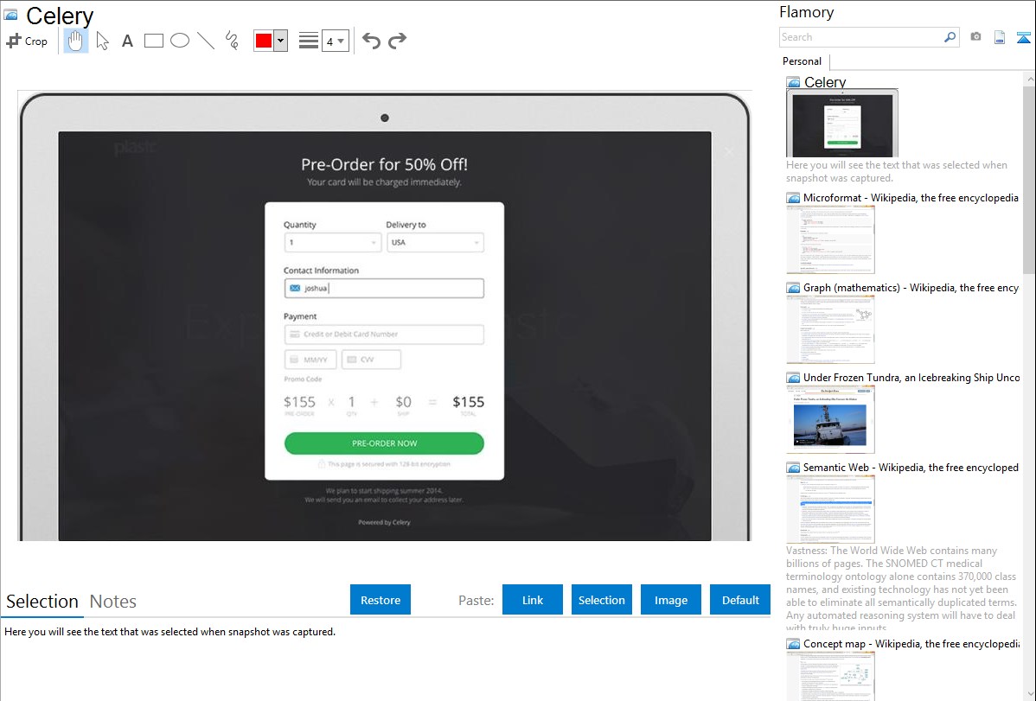Screen dimensions: 1036x701
Task: Select the freehand scribble tool
Action: click(x=231, y=41)
